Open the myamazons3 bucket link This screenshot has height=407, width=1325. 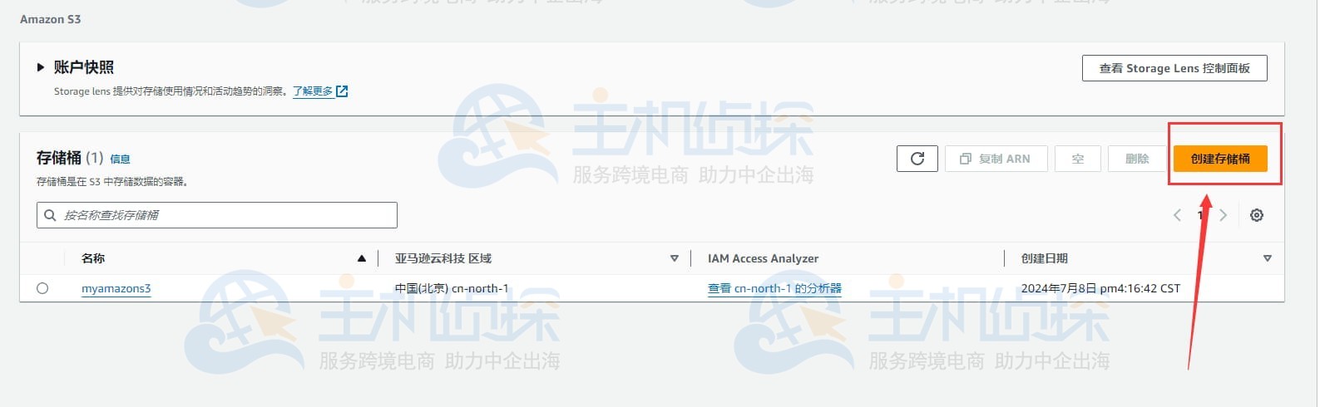[116, 288]
